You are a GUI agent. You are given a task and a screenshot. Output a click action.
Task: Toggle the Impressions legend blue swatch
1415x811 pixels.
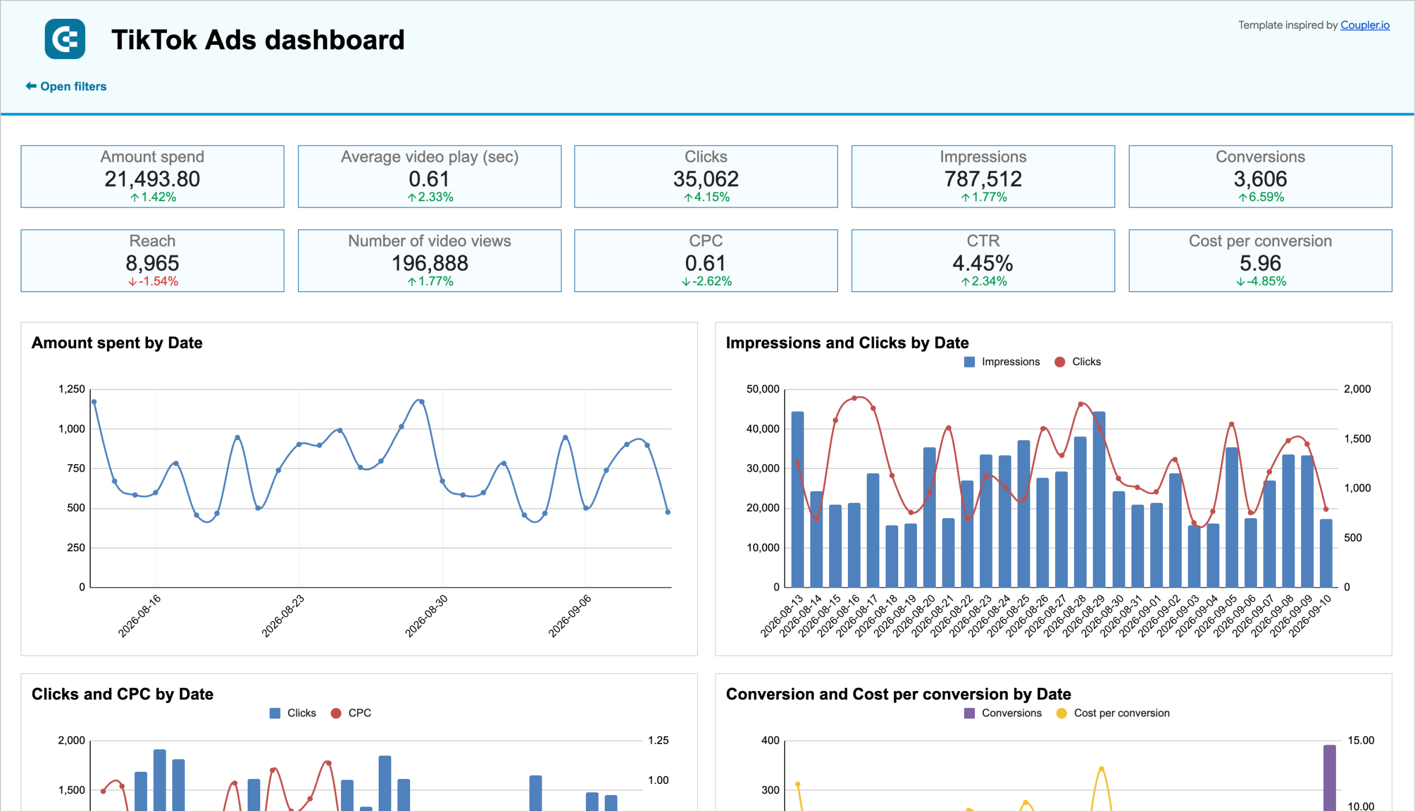969,362
